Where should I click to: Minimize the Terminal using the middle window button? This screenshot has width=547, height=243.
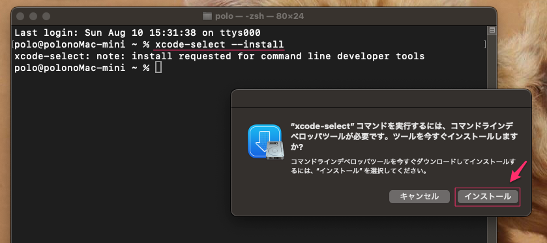click(33, 16)
